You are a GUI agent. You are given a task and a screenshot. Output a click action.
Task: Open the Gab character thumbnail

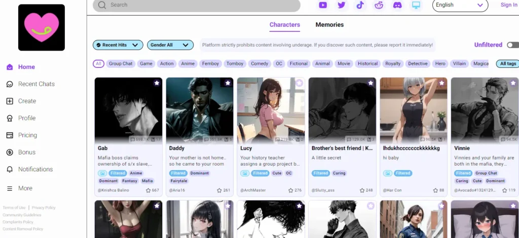tap(128, 111)
